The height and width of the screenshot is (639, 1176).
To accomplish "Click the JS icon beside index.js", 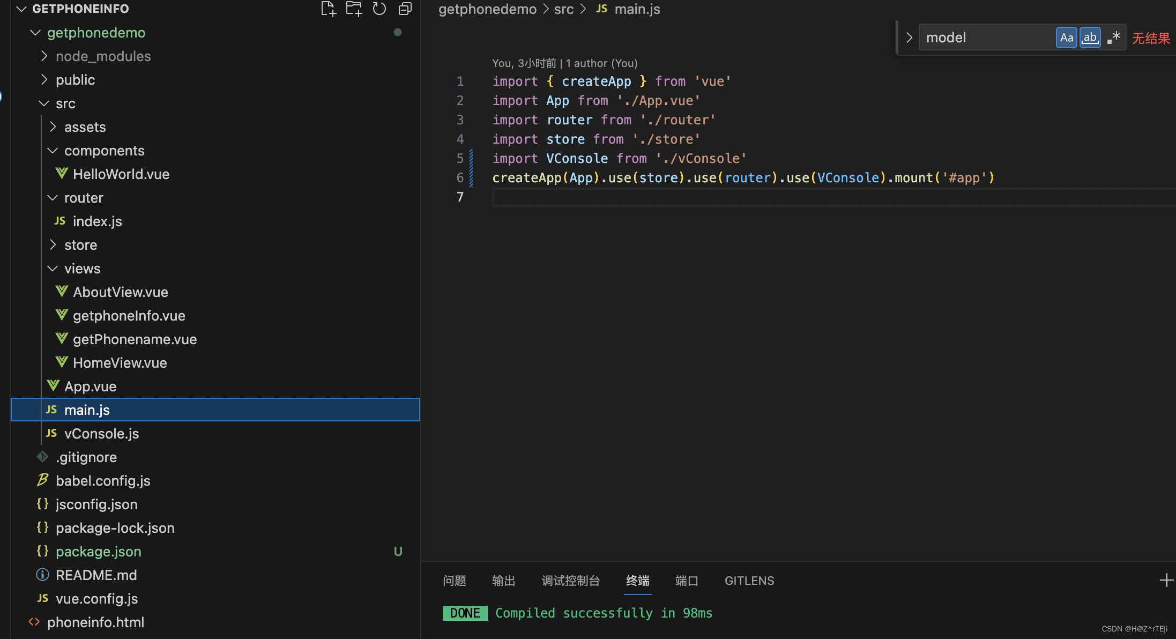I will pyautogui.click(x=60, y=221).
